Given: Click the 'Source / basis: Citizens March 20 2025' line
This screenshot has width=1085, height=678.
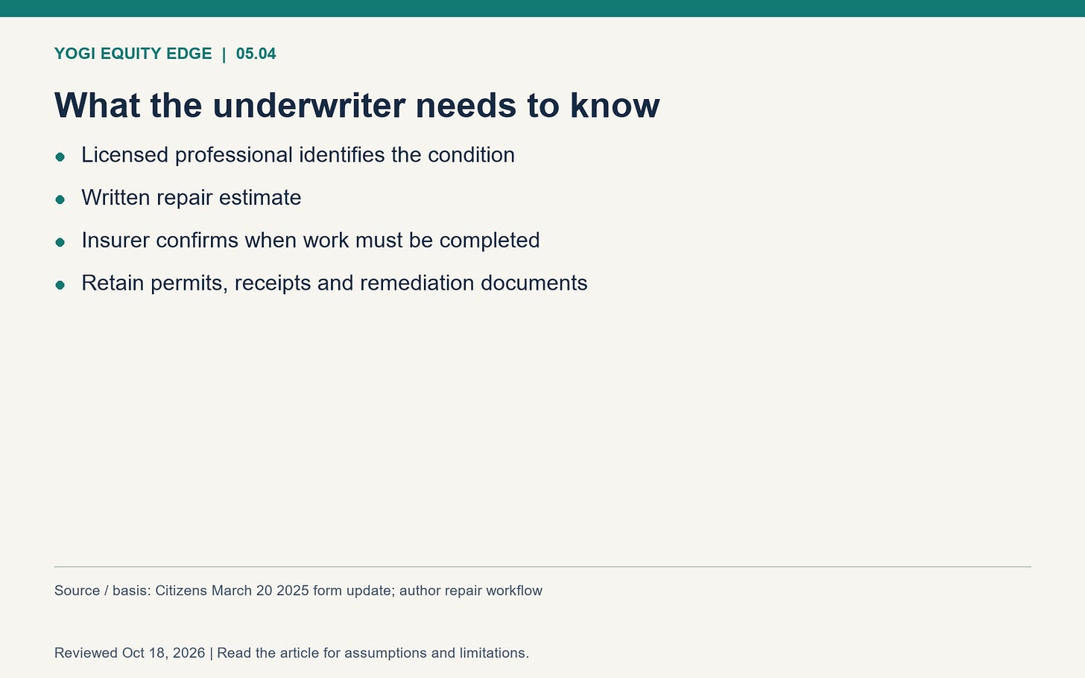Looking at the screenshot, I should coord(298,591).
